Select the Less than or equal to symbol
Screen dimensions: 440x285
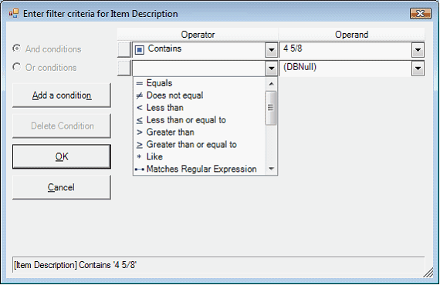[x=140, y=120]
